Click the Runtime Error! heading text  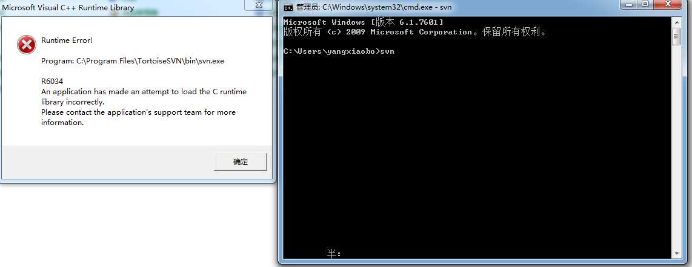coord(67,40)
